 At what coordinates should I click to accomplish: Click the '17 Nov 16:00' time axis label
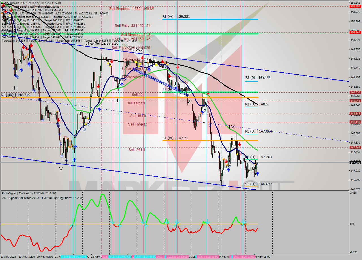tap(27, 257)
